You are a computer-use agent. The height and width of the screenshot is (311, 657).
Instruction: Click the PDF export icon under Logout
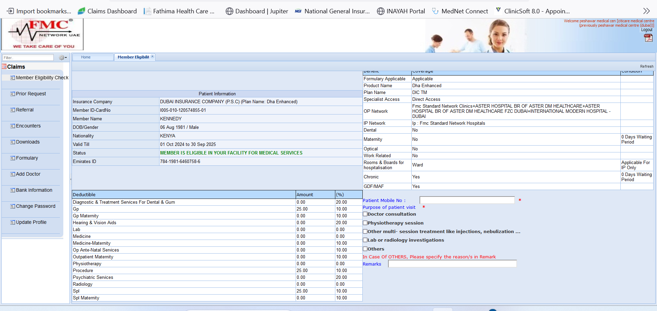pos(648,38)
